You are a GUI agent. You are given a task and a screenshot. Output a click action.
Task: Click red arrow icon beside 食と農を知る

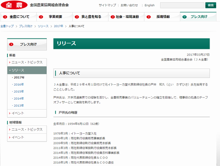(x=77, y=17)
